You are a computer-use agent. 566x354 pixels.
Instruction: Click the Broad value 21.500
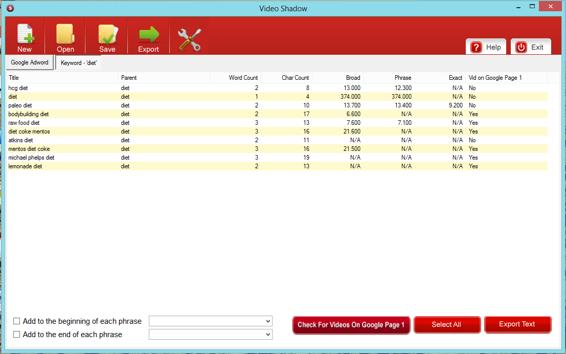[352, 149]
